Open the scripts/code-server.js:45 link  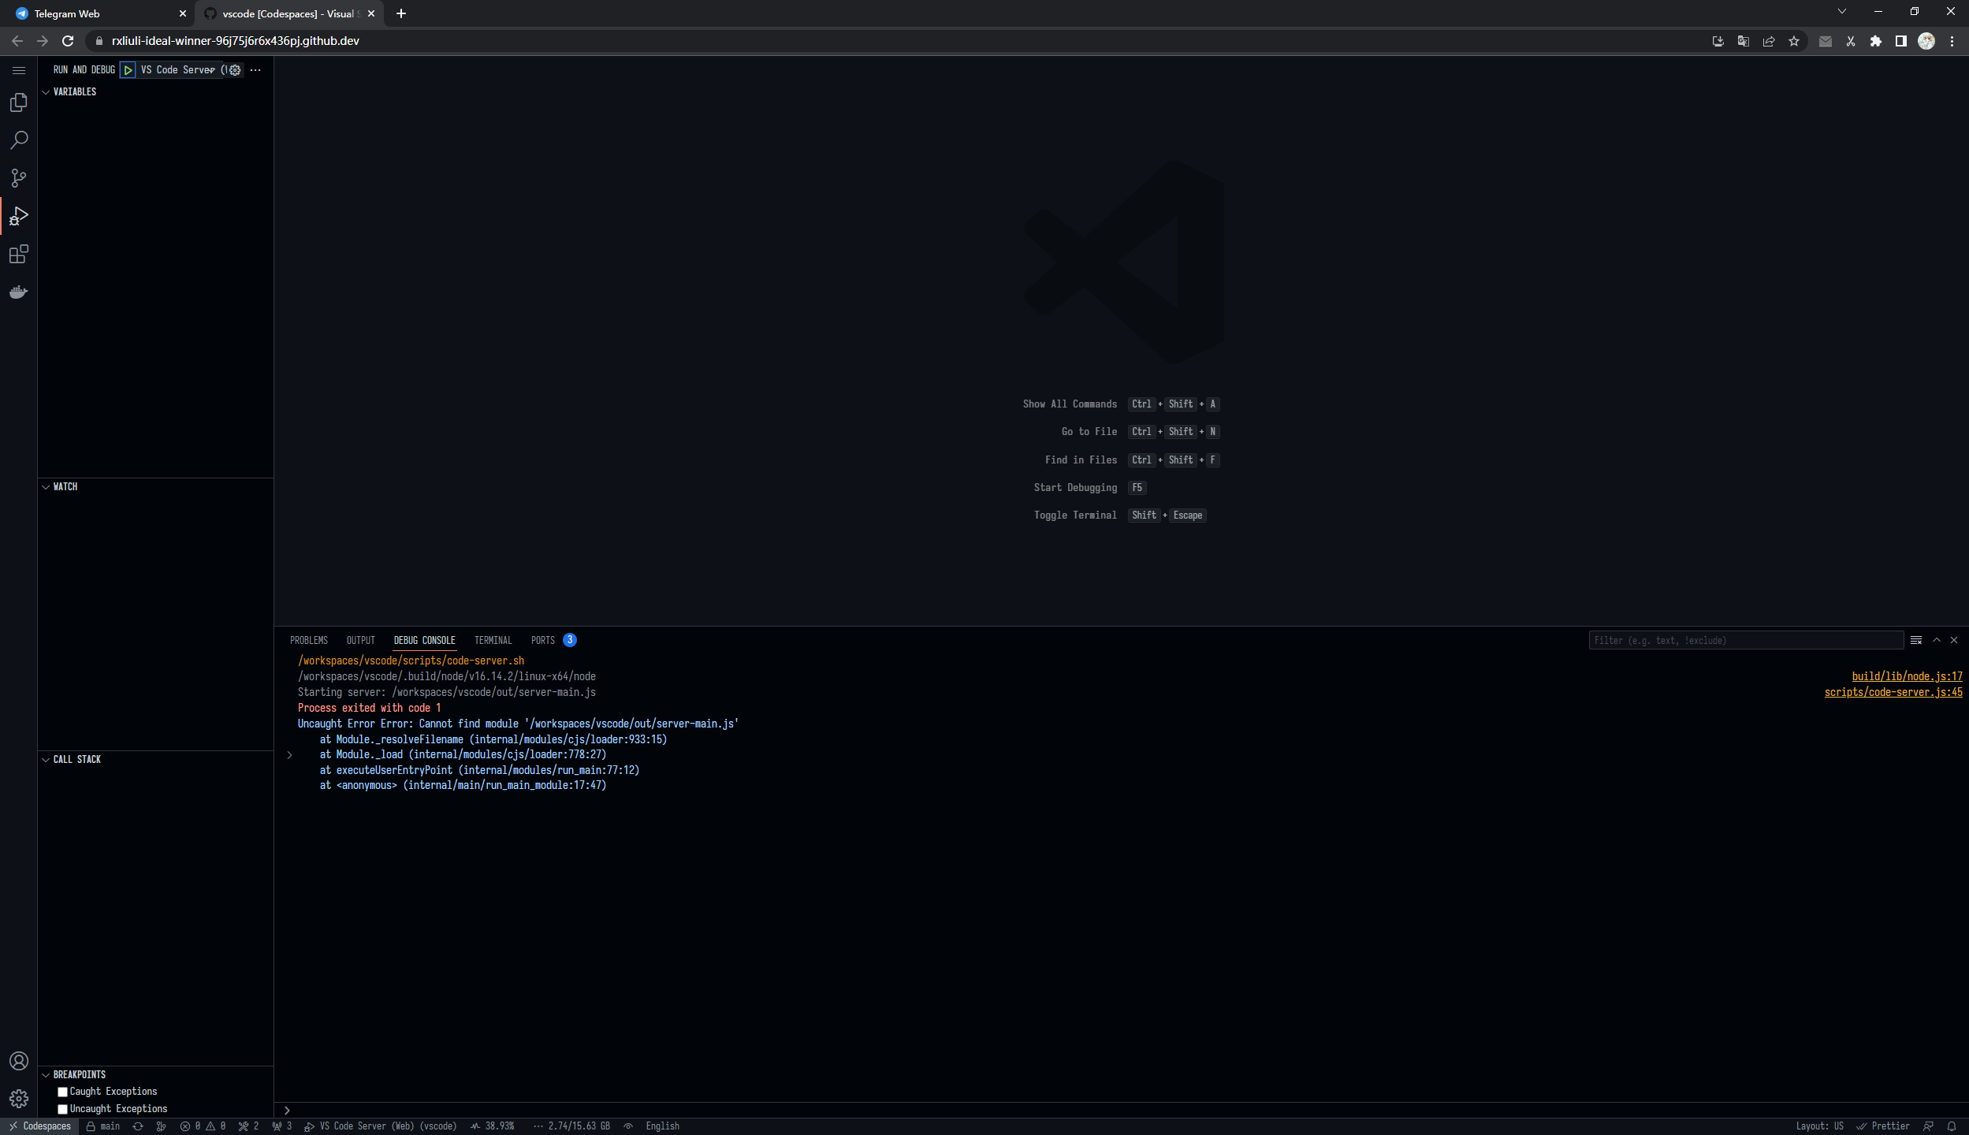[x=1893, y=692]
